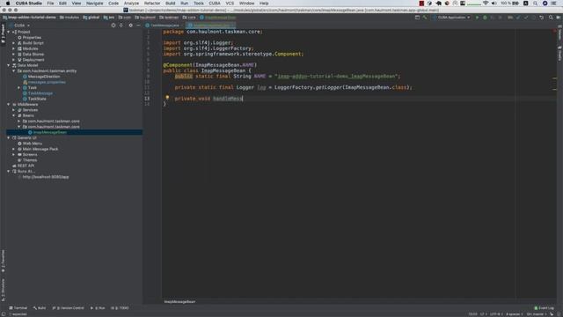
Task: Open the Build tool window
Action: click(40, 308)
